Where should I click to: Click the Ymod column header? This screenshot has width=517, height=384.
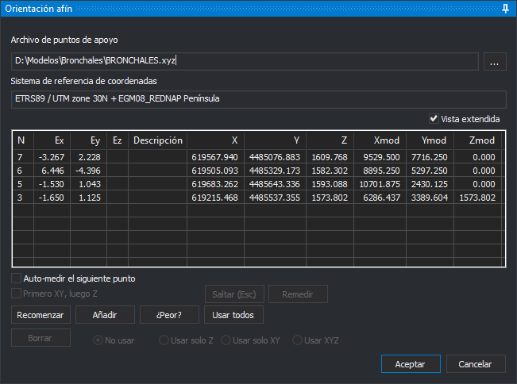430,140
